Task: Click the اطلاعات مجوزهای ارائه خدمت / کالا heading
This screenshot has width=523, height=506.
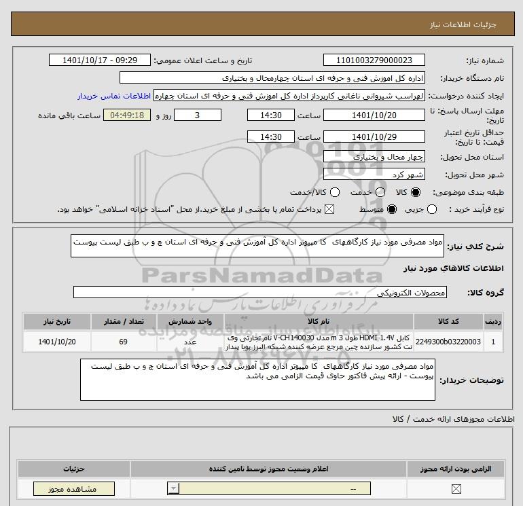Action: point(453,419)
